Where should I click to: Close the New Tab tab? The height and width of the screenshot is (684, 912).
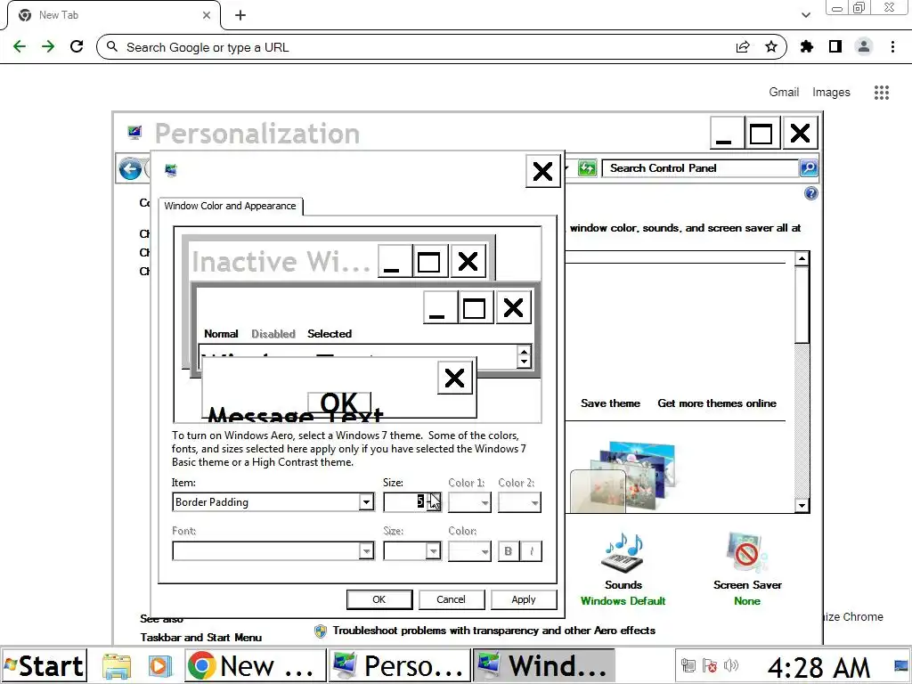(207, 15)
